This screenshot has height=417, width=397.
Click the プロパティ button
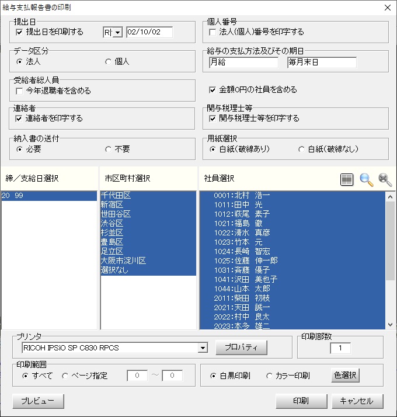tap(241, 347)
